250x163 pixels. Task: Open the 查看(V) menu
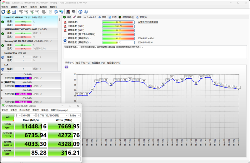click(x=24, y=7)
